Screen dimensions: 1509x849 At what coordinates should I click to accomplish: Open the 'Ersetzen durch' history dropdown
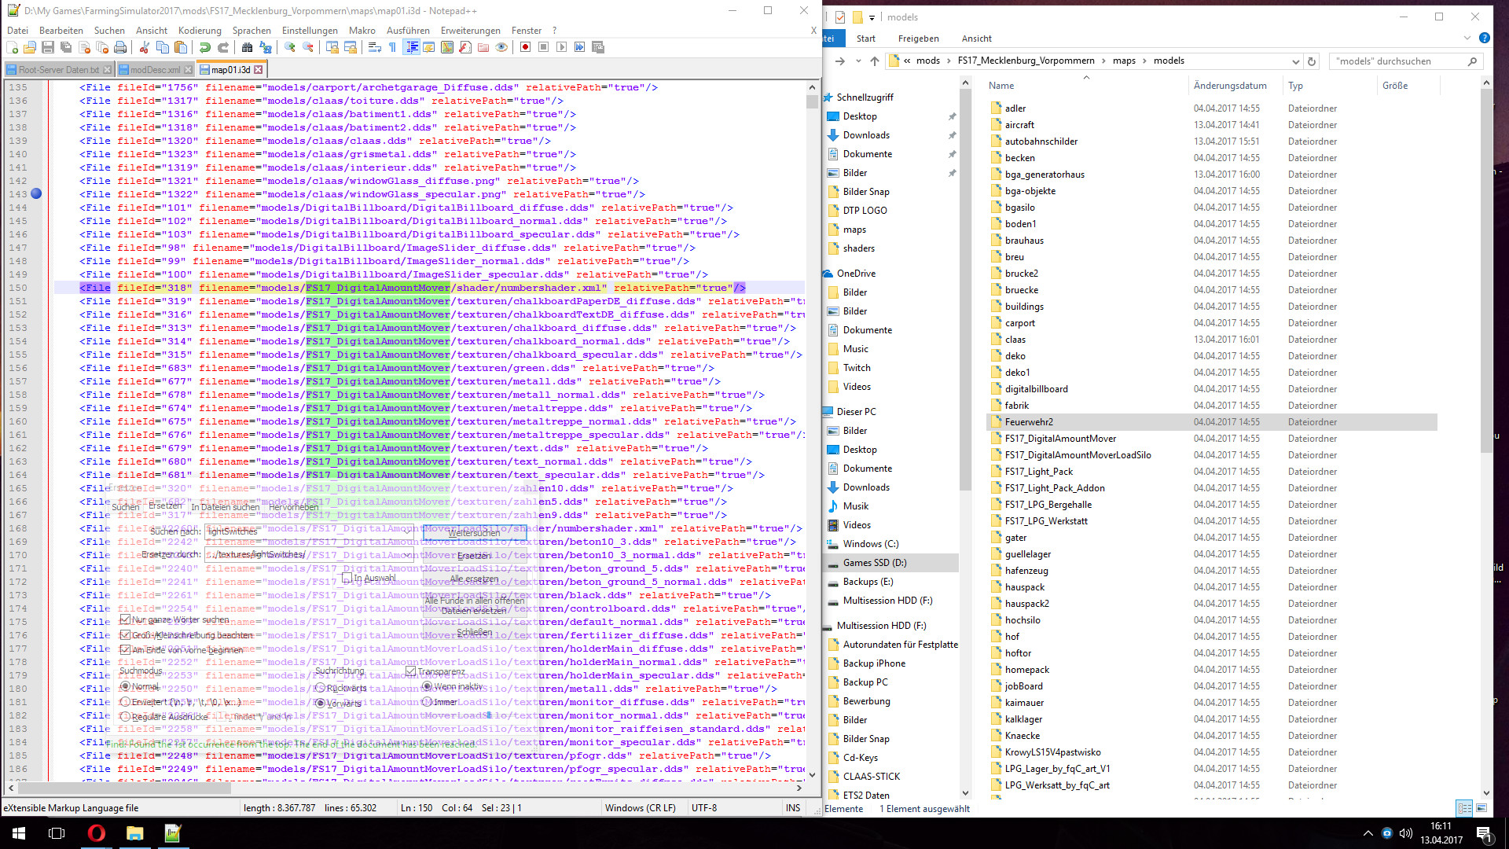[408, 554]
